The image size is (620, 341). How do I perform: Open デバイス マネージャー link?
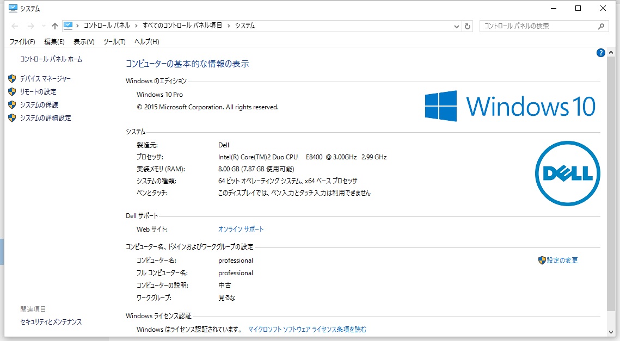[46, 79]
